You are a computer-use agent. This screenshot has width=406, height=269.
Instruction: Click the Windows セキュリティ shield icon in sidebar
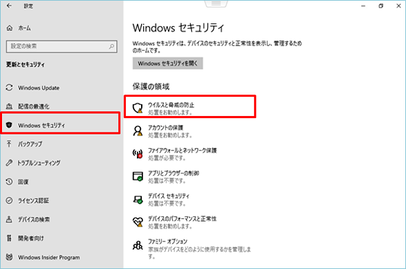(x=10, y=125)
